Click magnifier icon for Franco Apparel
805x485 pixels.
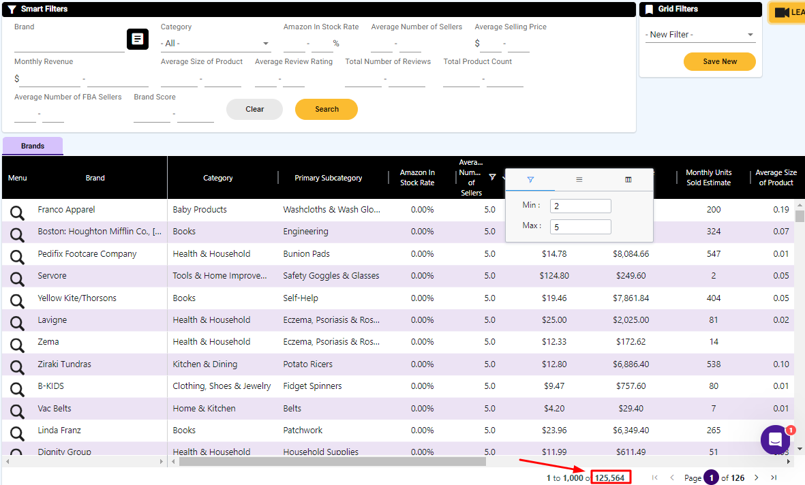17,211
